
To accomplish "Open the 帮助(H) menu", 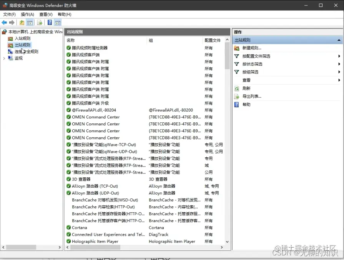I will coord(65,15).
